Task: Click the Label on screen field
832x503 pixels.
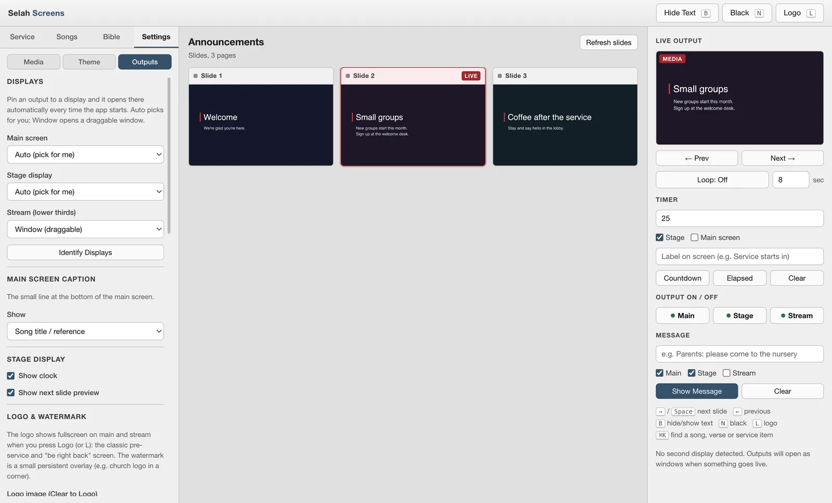Action: point(739,256)
